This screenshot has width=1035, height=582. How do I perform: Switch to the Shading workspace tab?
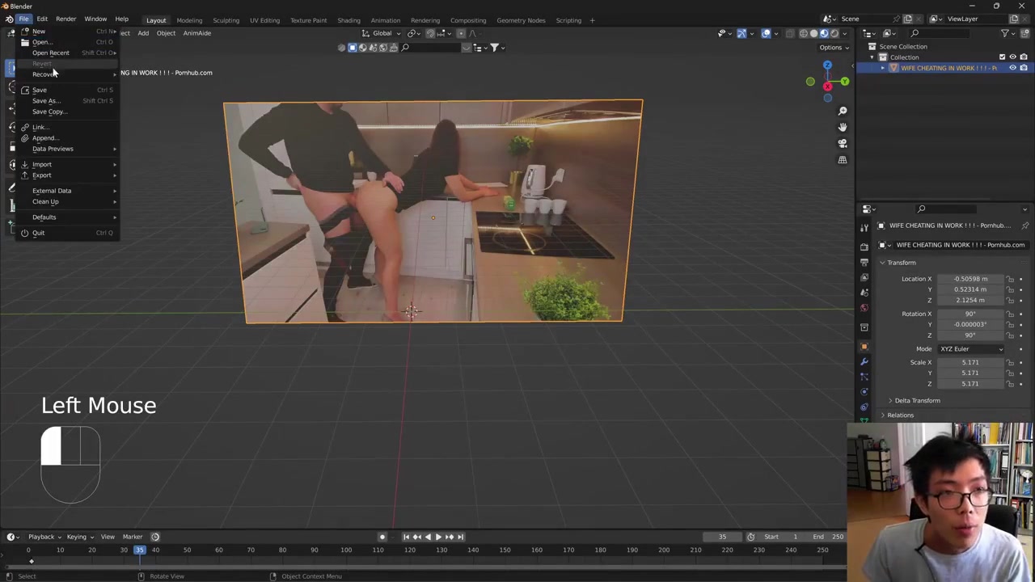point(349,20)
